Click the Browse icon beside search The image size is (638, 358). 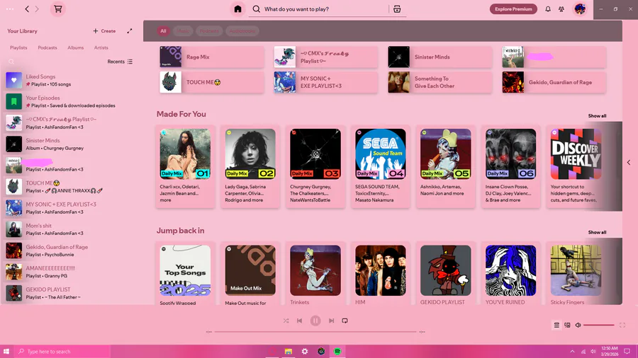(x=397, y=9)
